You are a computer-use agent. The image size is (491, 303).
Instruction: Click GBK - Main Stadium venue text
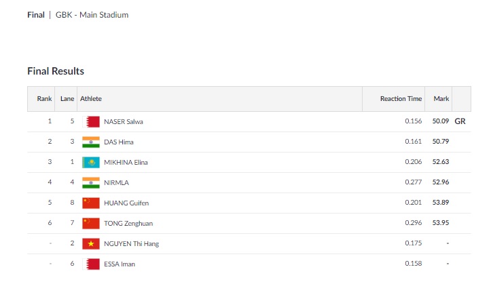(92, 15)
